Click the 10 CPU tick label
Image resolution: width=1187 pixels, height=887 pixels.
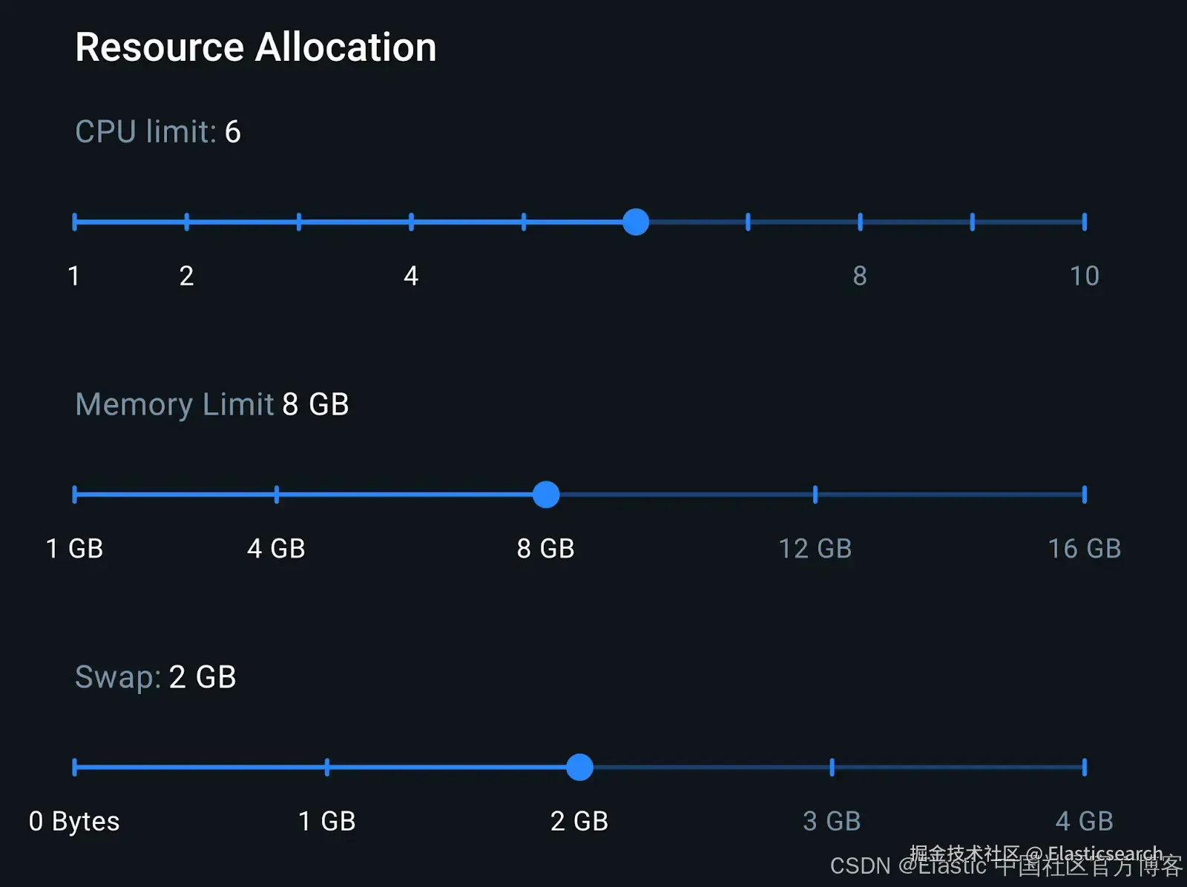click(x=1084, y=276)
